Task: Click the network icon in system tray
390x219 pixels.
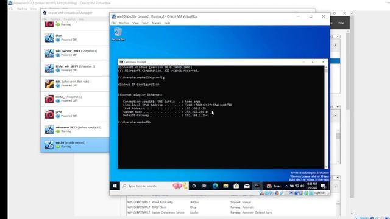Action: [297, 186]
